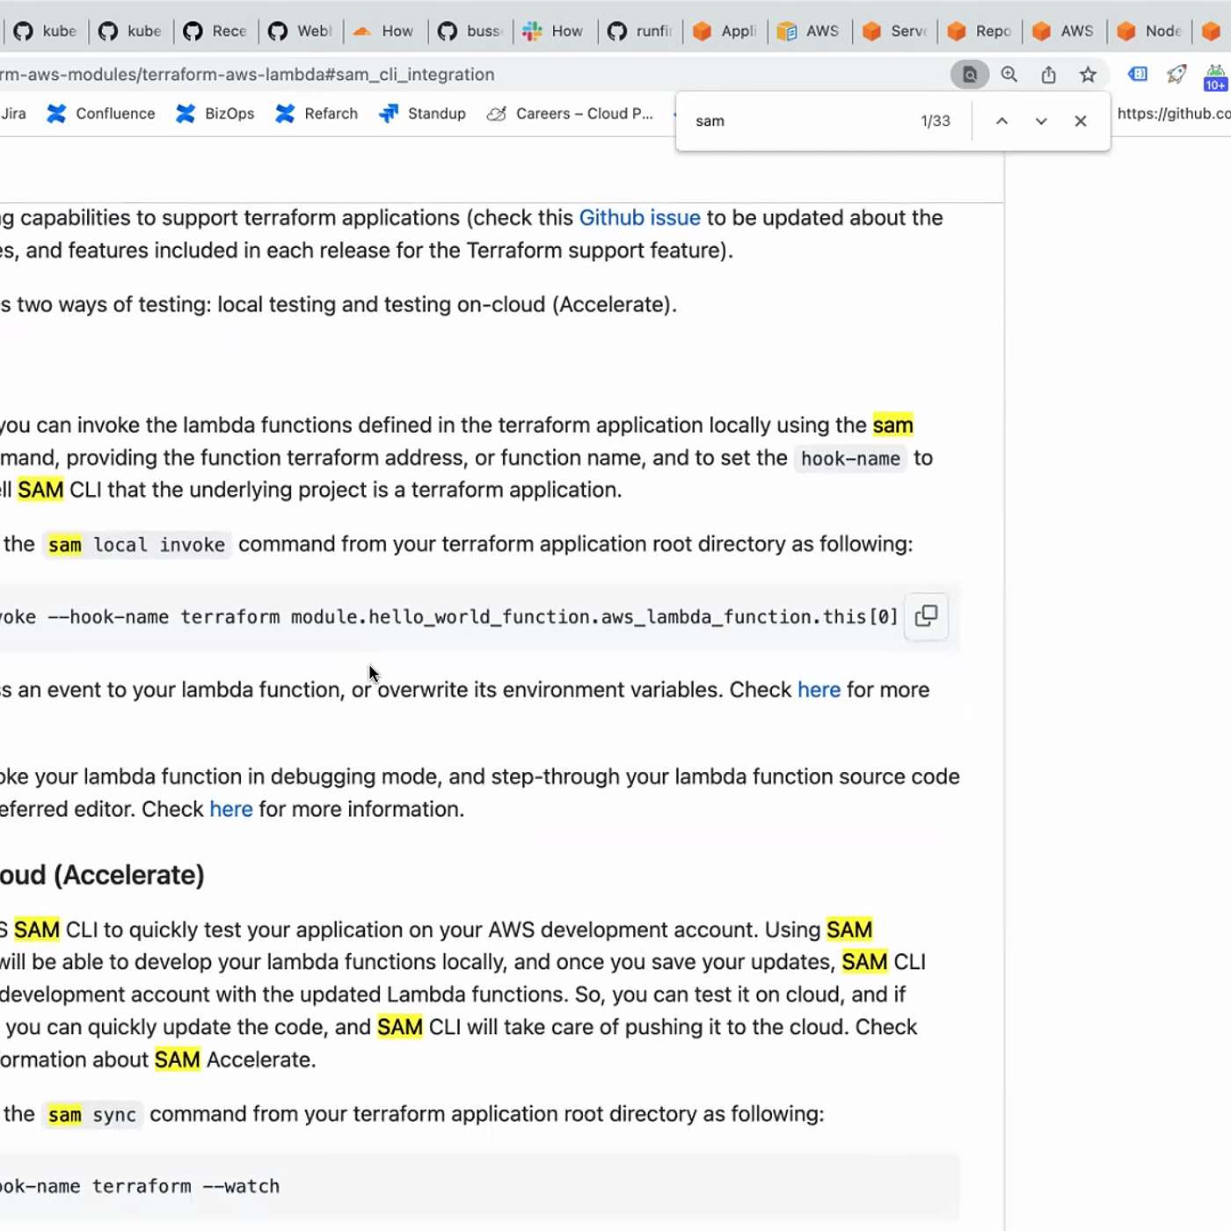Image resolution: width=1231 pixels, height=1231 pixels.
Task: Follow the 'Github issue' link
Action: (x=639, y=218)
